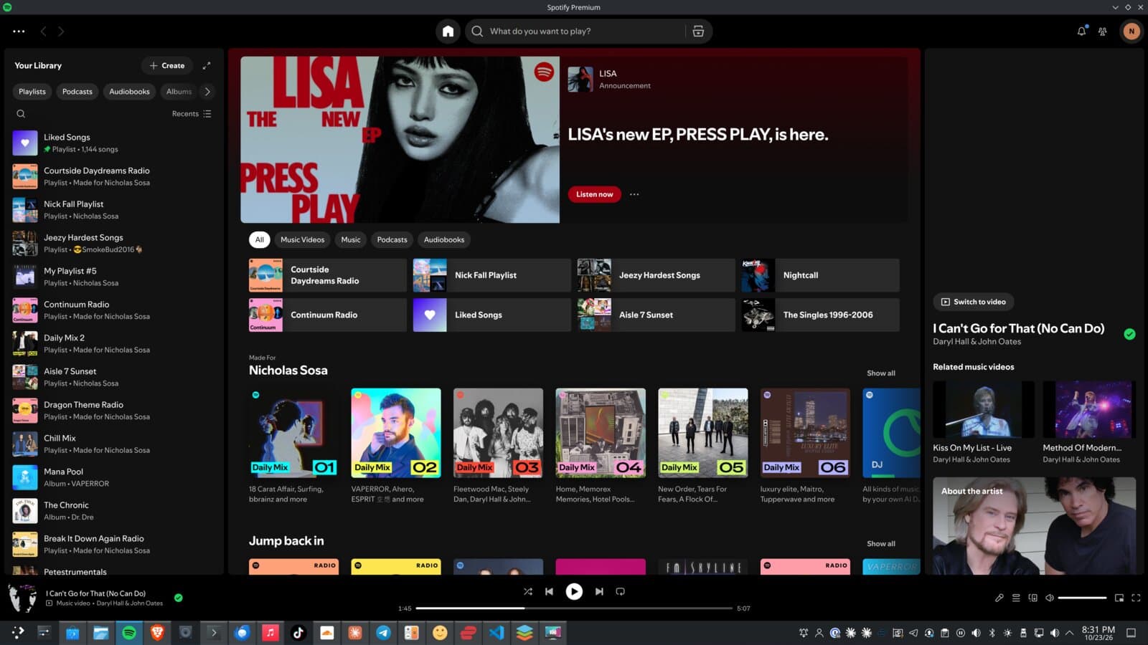Image resolution: width=1148 pixels, height=645 pixels.
Task: Open the lyrics microphone icon
Action: pos(999,597)
